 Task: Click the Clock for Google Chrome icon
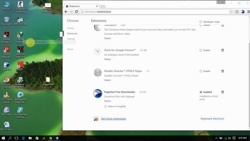[x=98, y=51]
